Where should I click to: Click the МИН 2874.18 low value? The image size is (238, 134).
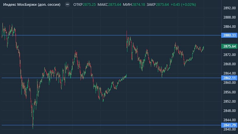(x=134, y=5)
